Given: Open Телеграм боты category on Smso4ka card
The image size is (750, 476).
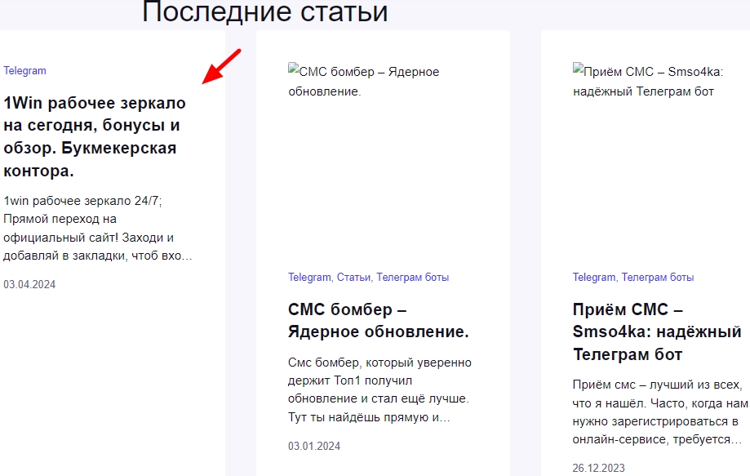Looking at the screenshot, I should (657, 278).
